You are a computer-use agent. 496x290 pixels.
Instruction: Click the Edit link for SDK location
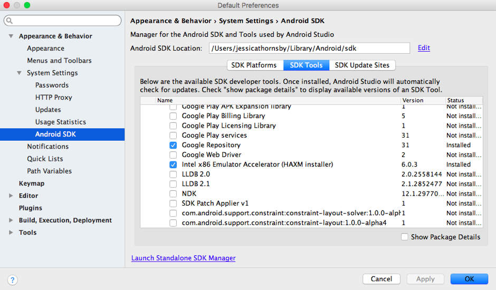coord(424,48)
